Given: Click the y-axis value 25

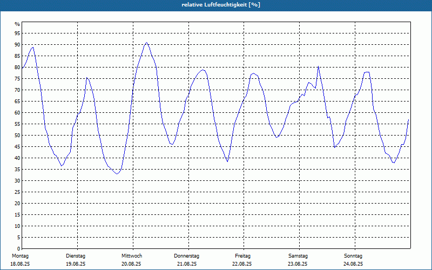Looking at the screenshot, I should 17,192.
